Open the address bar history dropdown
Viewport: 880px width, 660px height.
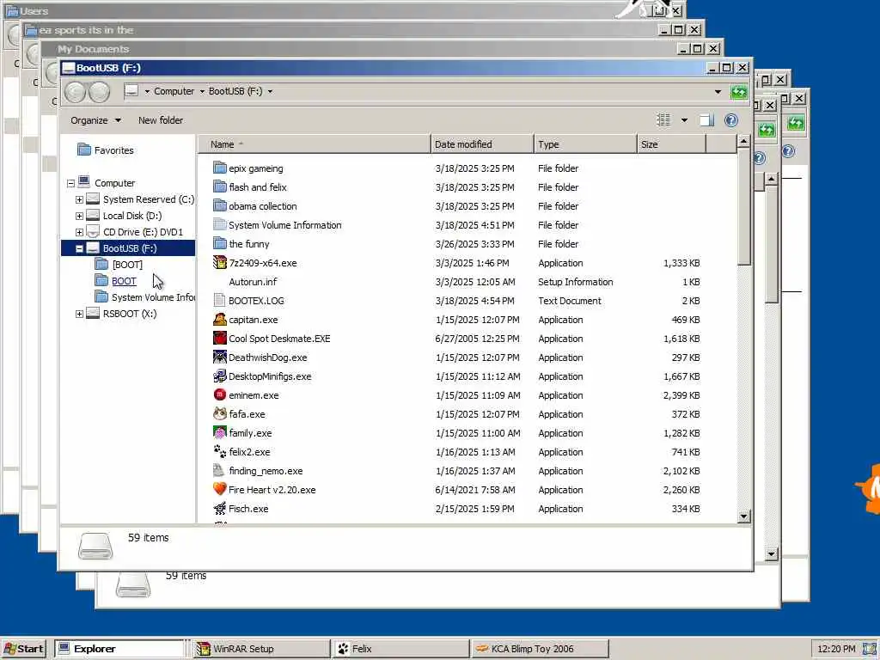pos(718,91)
